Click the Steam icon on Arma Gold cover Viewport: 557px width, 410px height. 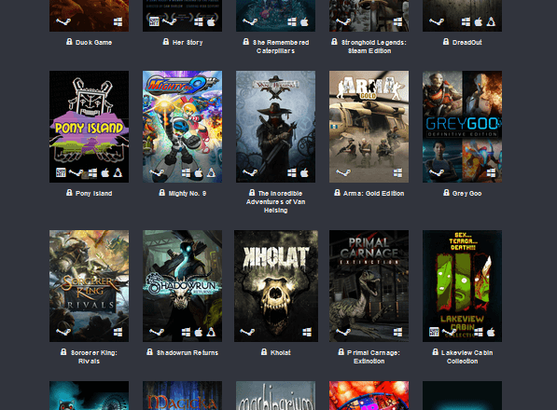tap(343, 173)
